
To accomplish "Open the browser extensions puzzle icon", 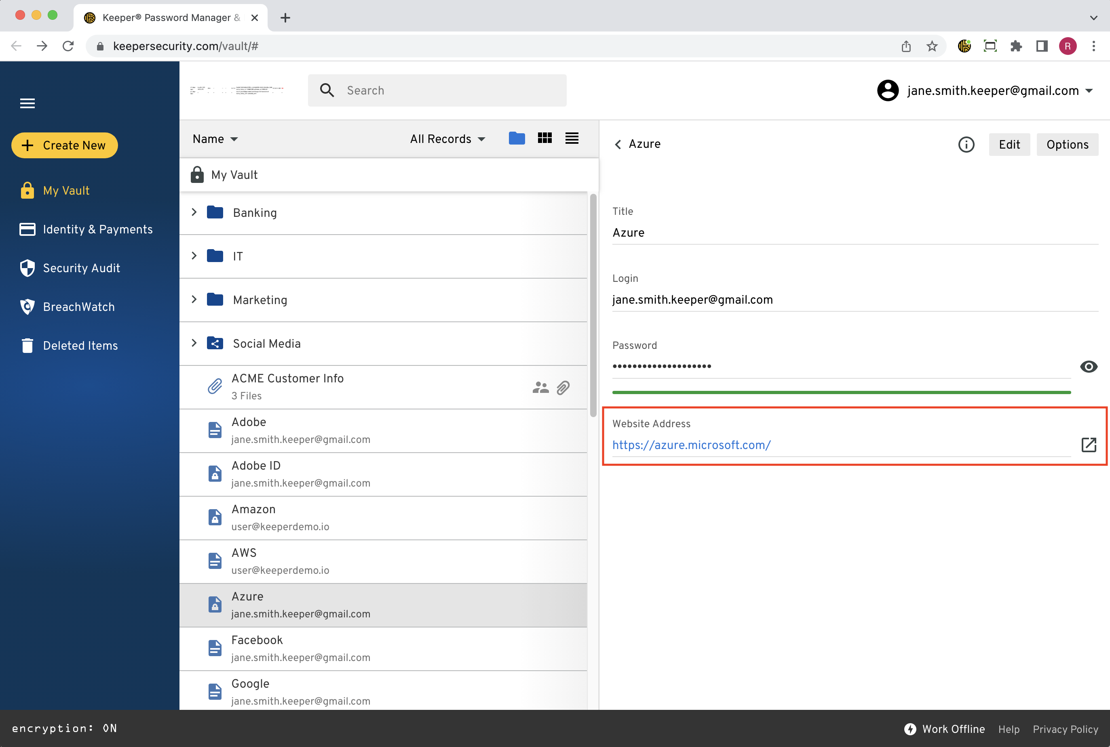I will (x=1016, y=46).
